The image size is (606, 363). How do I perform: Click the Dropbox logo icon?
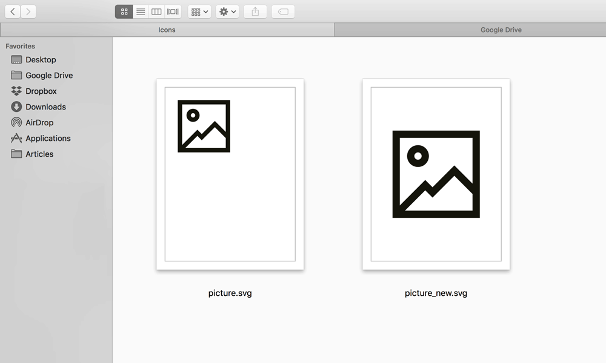tap(16, 91)
